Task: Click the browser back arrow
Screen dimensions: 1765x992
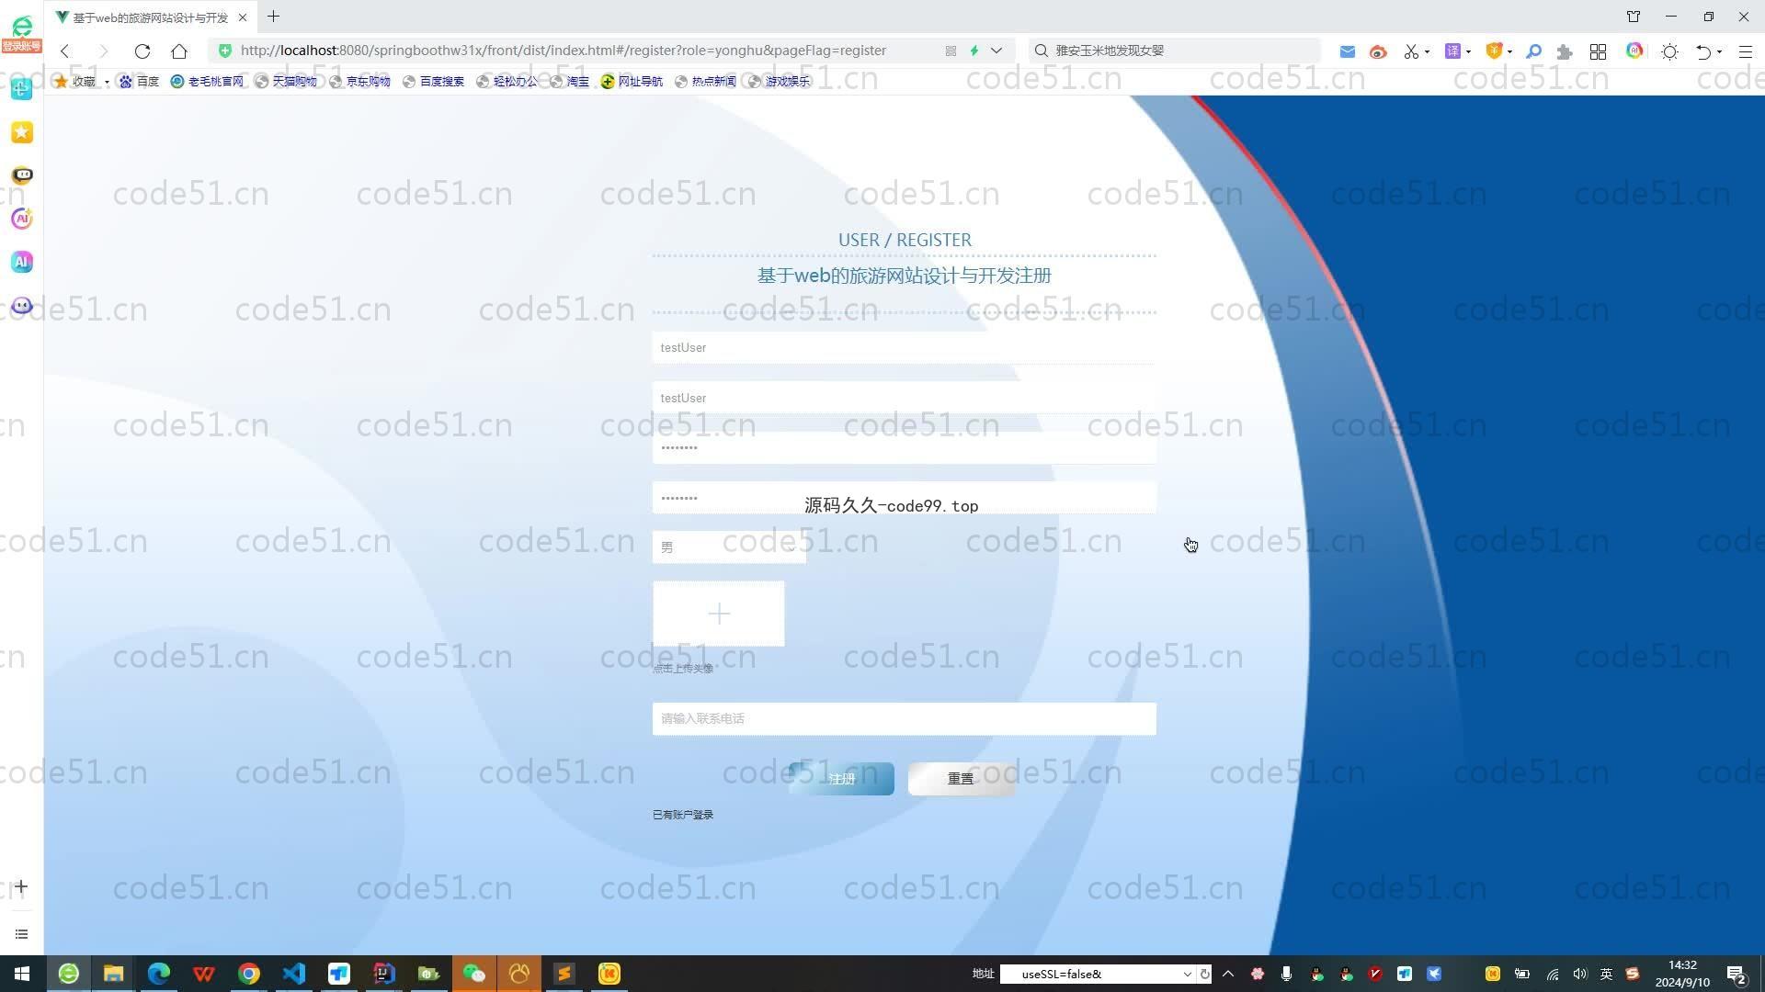Action: pyautogui.click(x=65, y=51)
